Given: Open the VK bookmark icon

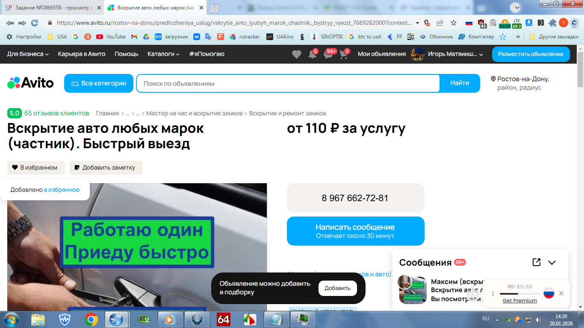Looking at the screenshot, I should 197,37.
